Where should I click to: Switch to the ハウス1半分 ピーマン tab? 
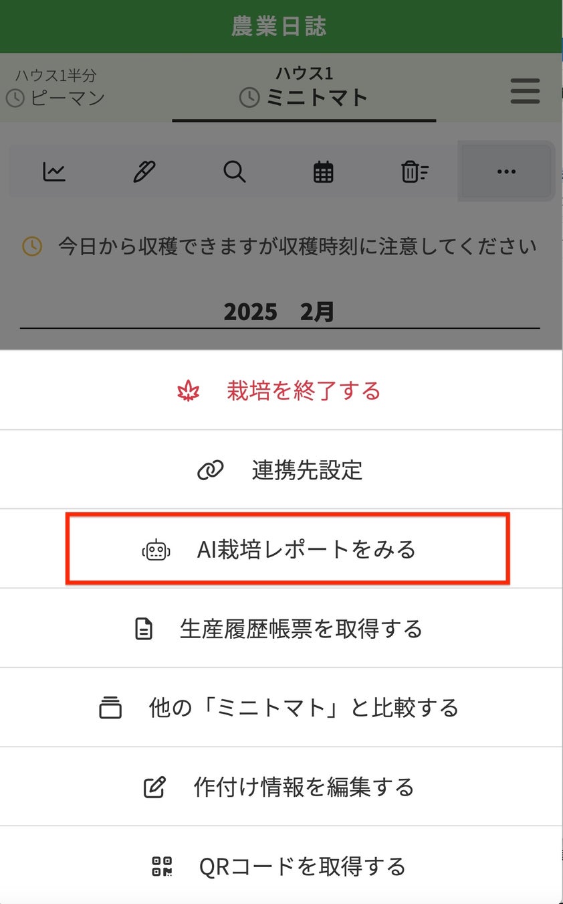pos(55,88)
